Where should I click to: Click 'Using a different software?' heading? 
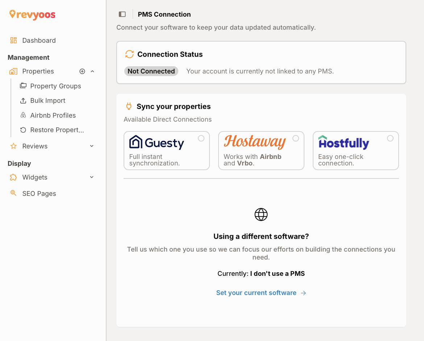pyautogui.click(x=261, y=236)
